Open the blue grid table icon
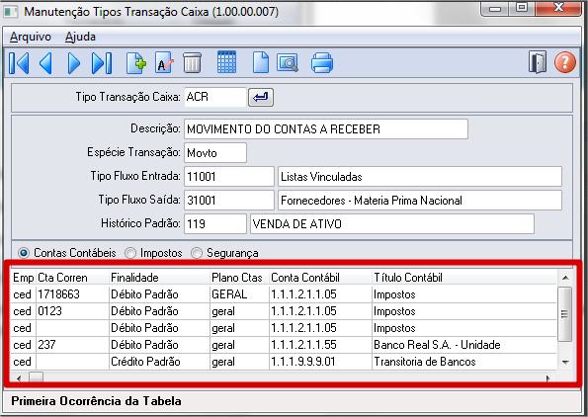This screenshot has width=588, height=417. (x=226, y=62)
